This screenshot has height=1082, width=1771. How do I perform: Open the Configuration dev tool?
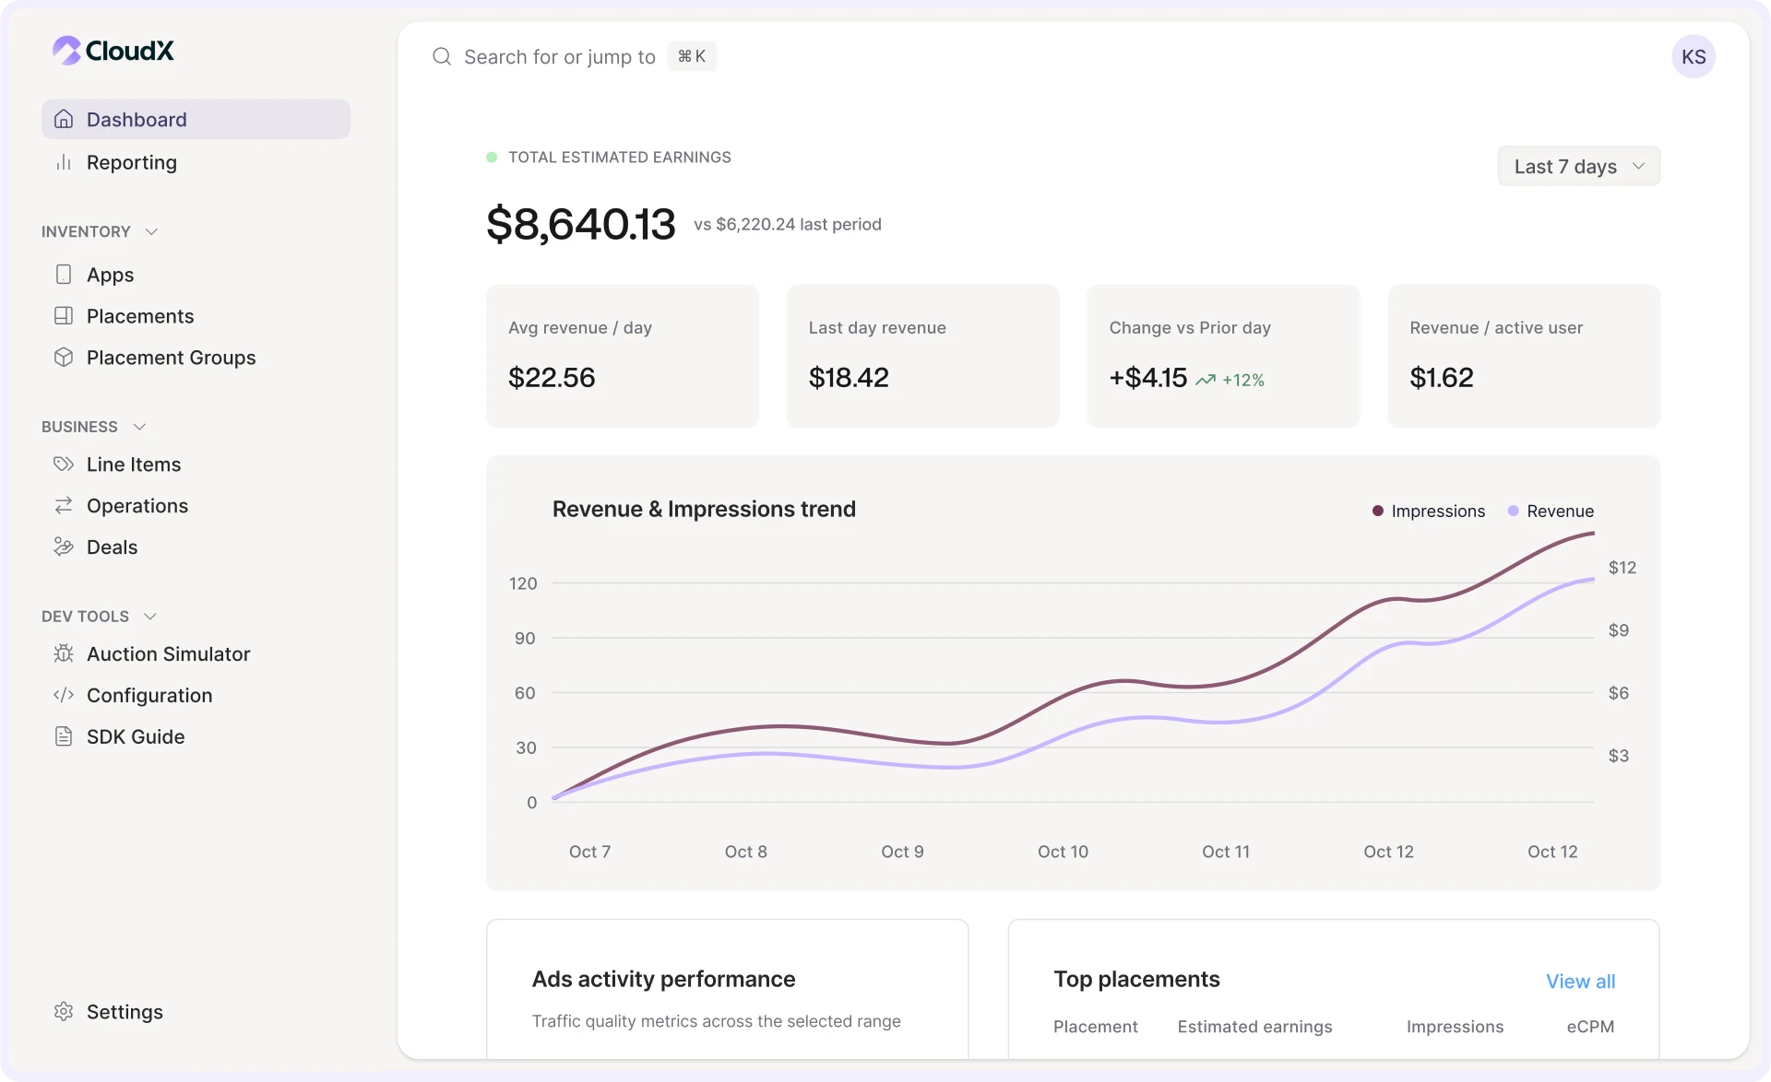click(x=149, y=695)
